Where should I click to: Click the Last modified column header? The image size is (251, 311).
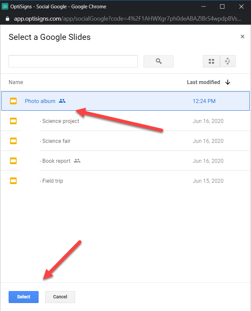pyautogui.click(x=203, y=82)
